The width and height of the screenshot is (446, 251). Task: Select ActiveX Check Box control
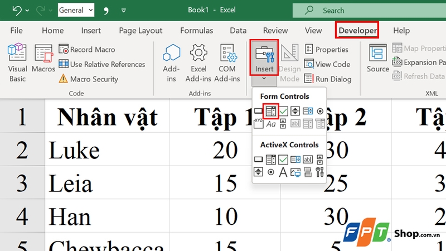283,160
